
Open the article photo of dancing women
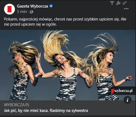tap(68, 65)
